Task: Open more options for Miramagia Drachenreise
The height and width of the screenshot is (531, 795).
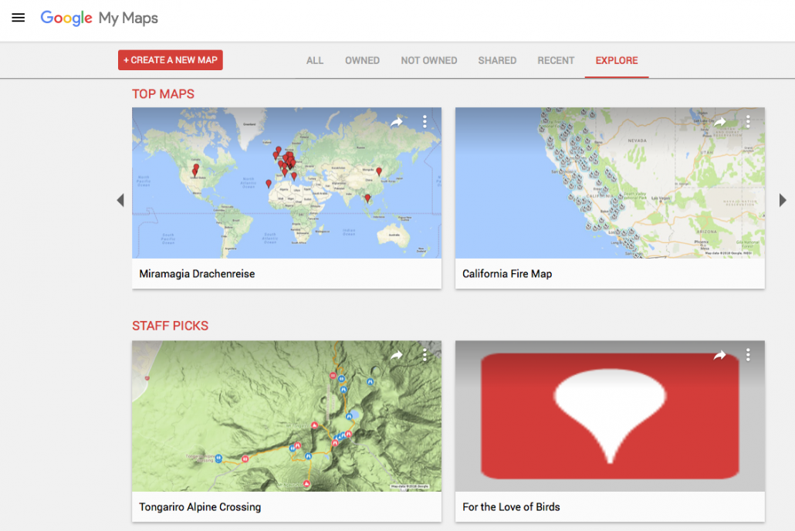Action: tap(425, 122)
